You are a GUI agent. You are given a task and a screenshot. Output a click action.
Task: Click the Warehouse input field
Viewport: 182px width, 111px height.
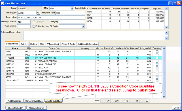27,13
